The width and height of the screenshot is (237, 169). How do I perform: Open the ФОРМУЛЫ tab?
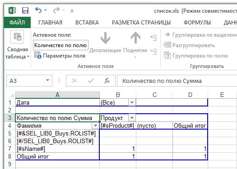[197, 23]
